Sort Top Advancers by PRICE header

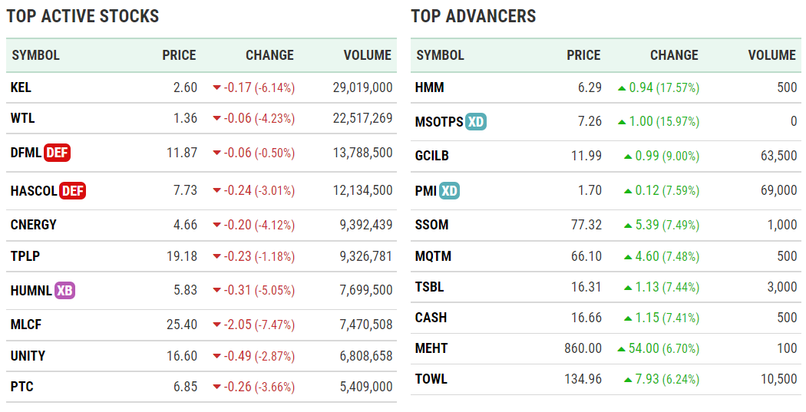click(x=583, y=55)
